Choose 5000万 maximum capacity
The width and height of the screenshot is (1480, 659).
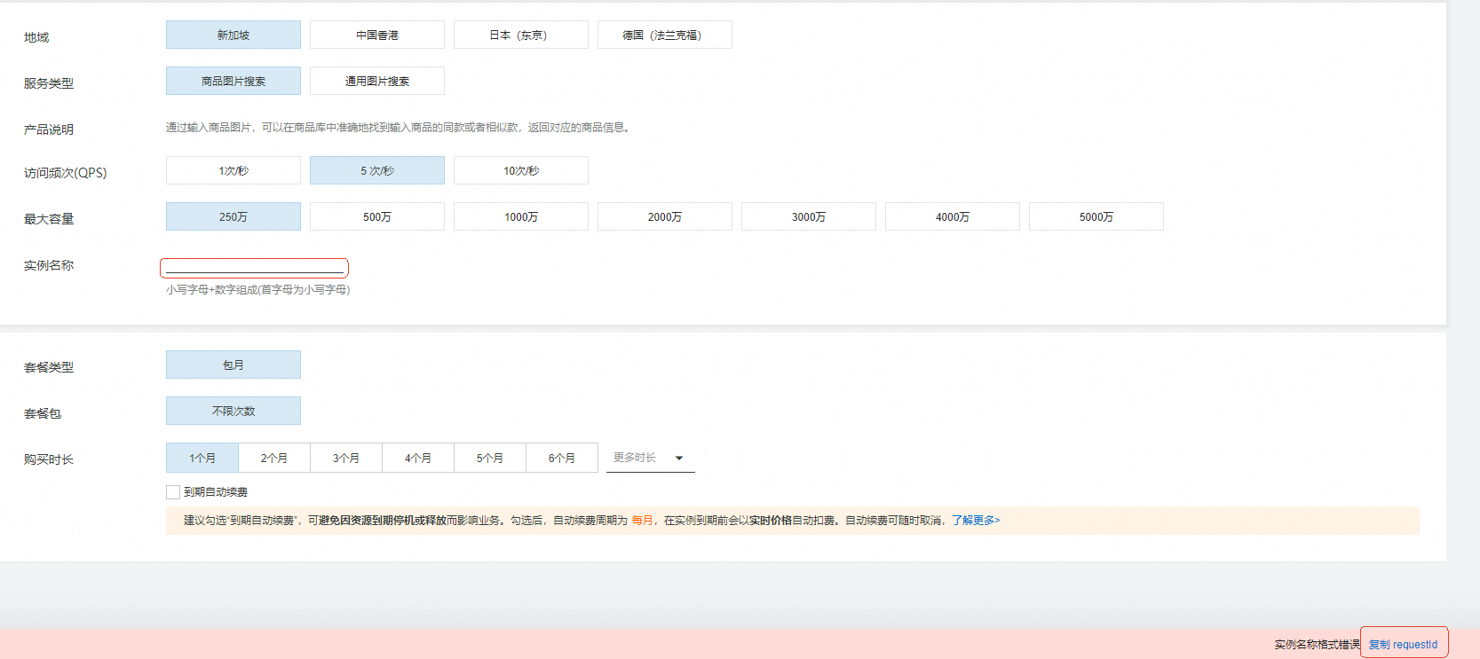[x=1096, y=216]
